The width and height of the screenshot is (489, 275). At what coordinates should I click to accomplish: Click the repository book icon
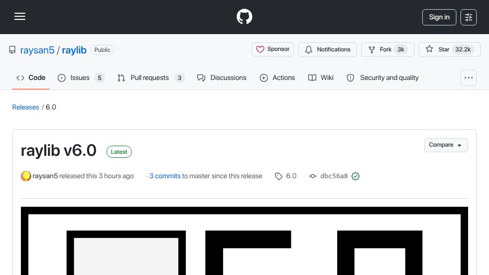click(x=12, y=50)
